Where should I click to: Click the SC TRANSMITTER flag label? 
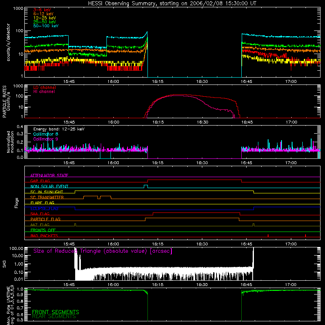tap(47, 197)
